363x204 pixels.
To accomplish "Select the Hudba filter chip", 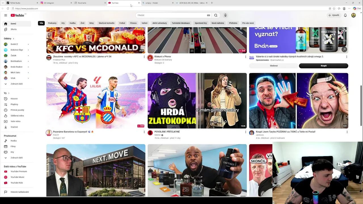I will 73,23.
